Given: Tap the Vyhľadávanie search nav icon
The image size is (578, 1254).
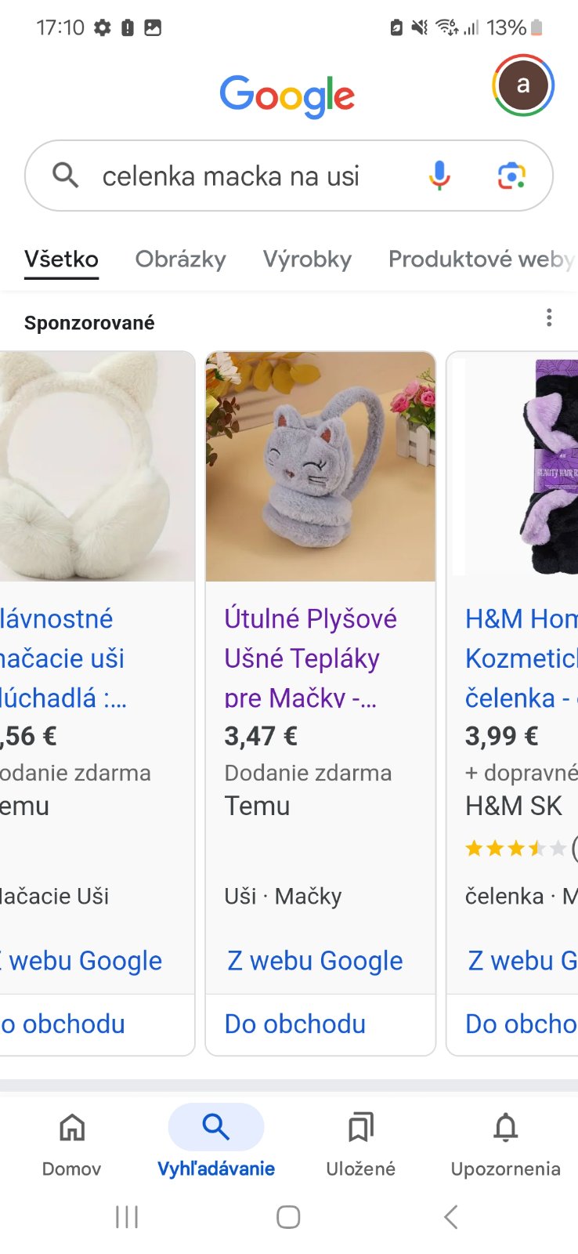Looking at the screenshot, I should [216, 1127].
